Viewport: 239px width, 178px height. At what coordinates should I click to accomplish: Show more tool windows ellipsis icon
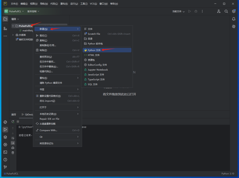pos(5,36)
